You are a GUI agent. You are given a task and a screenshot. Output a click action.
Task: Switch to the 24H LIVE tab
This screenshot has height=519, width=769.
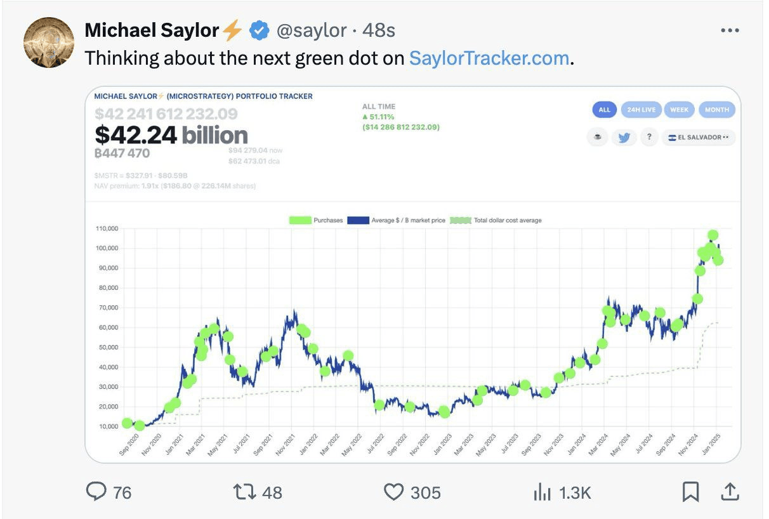(x=641, y=110)
